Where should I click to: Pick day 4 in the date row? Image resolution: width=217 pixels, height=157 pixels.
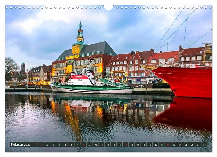click(x=59, y=144)
